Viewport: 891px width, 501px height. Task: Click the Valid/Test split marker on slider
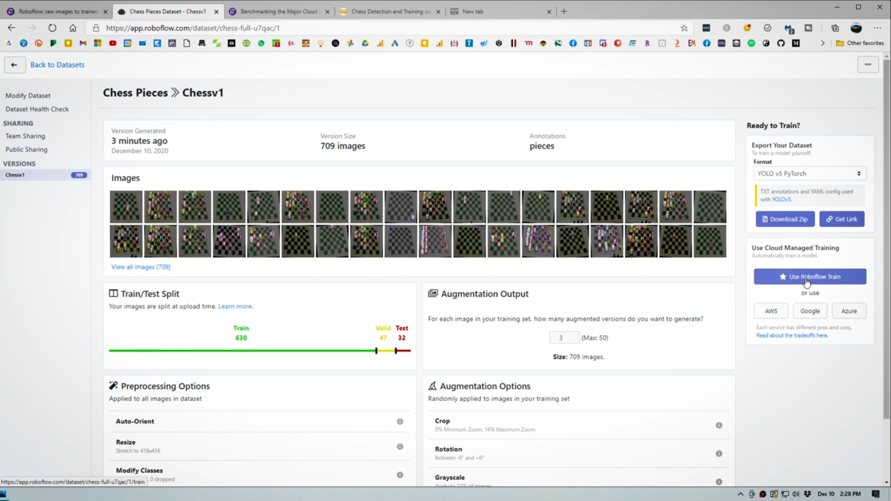(396, 351)
